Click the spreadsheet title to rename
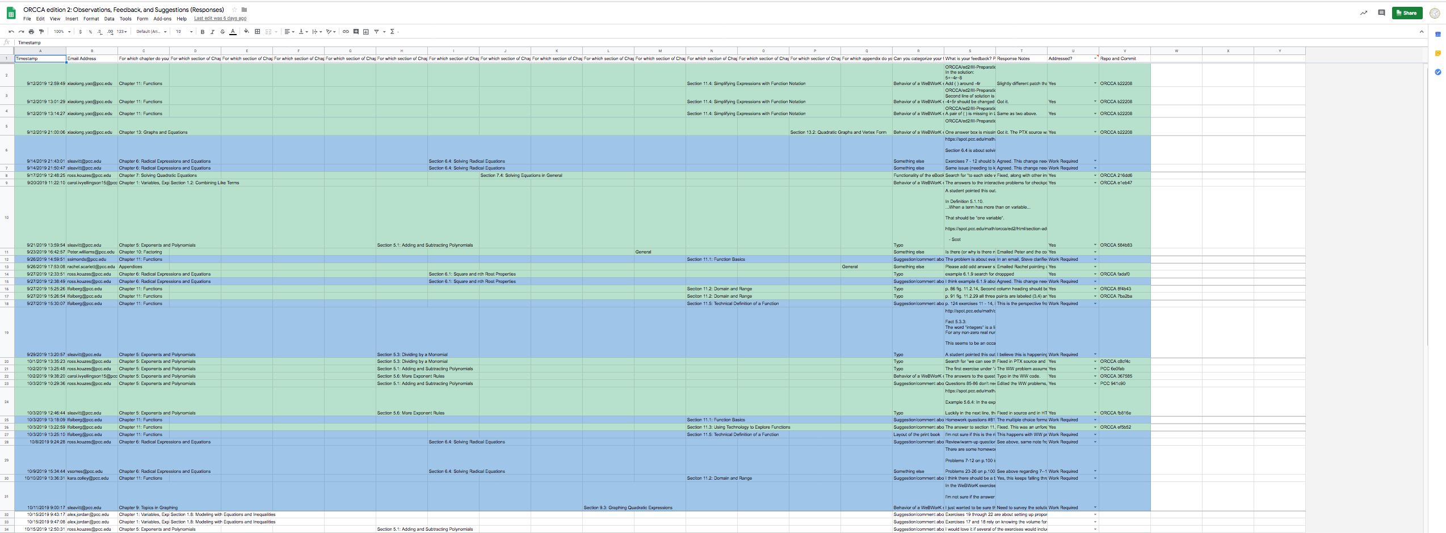The image size is (1446, 533). [124, 10]
